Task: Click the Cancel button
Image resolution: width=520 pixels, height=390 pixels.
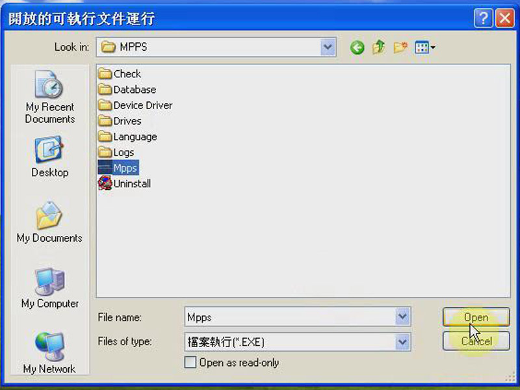Action: [476, 341]
